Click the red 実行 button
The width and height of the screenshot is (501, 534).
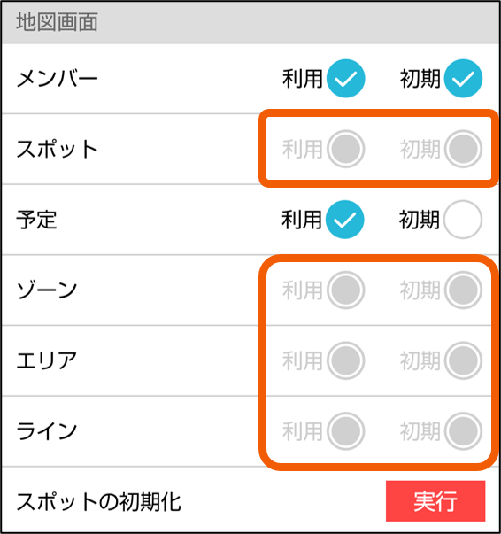point(435,501)
